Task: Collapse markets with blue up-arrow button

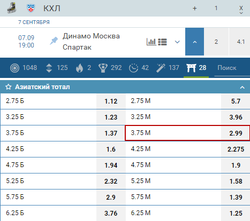Action: click(194, 42)
